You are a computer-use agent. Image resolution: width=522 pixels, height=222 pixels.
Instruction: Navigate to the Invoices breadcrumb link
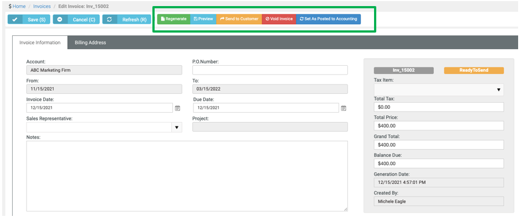[x=42, y=6]
